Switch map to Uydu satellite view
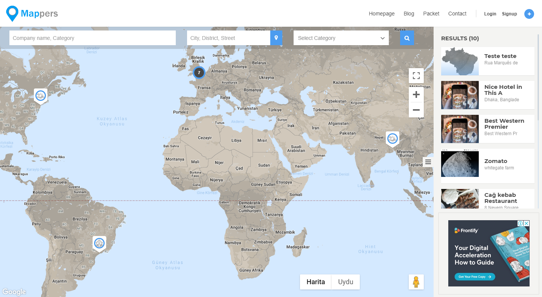The width and height of the screenshot is (542, 297). click(x=346, y=282)
